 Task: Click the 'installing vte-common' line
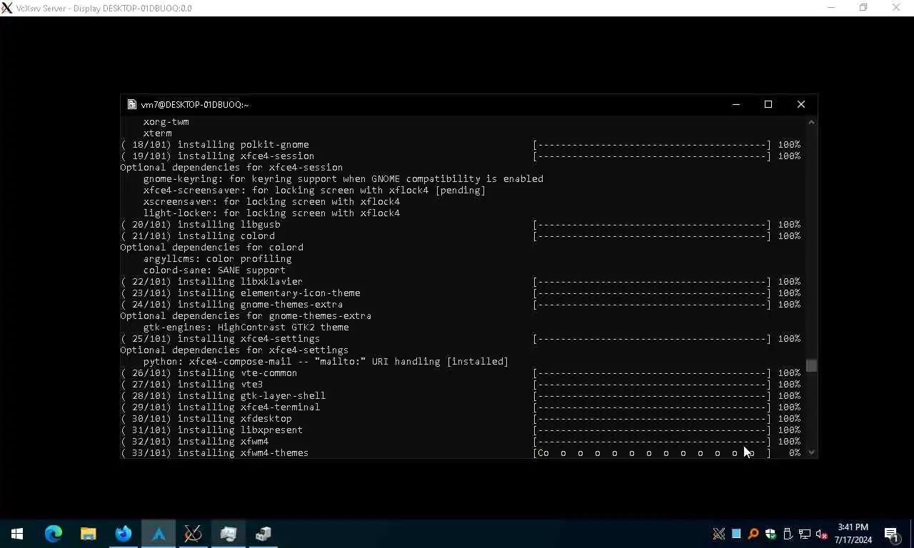click(209, 373)
